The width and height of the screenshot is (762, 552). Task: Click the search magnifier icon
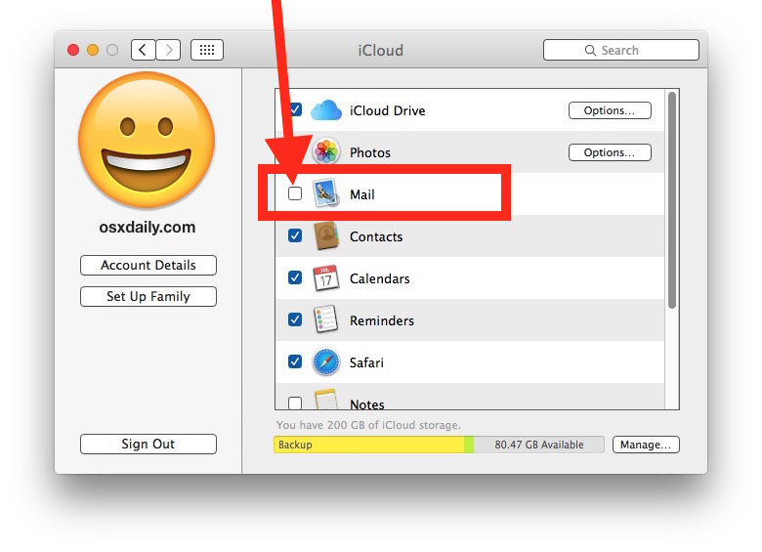coord(590,51)
